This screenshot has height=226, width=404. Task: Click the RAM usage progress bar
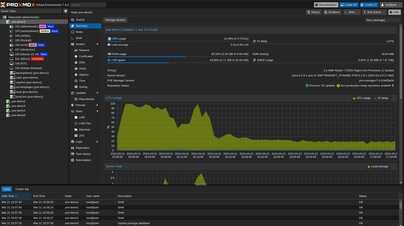tap(178, 57)
